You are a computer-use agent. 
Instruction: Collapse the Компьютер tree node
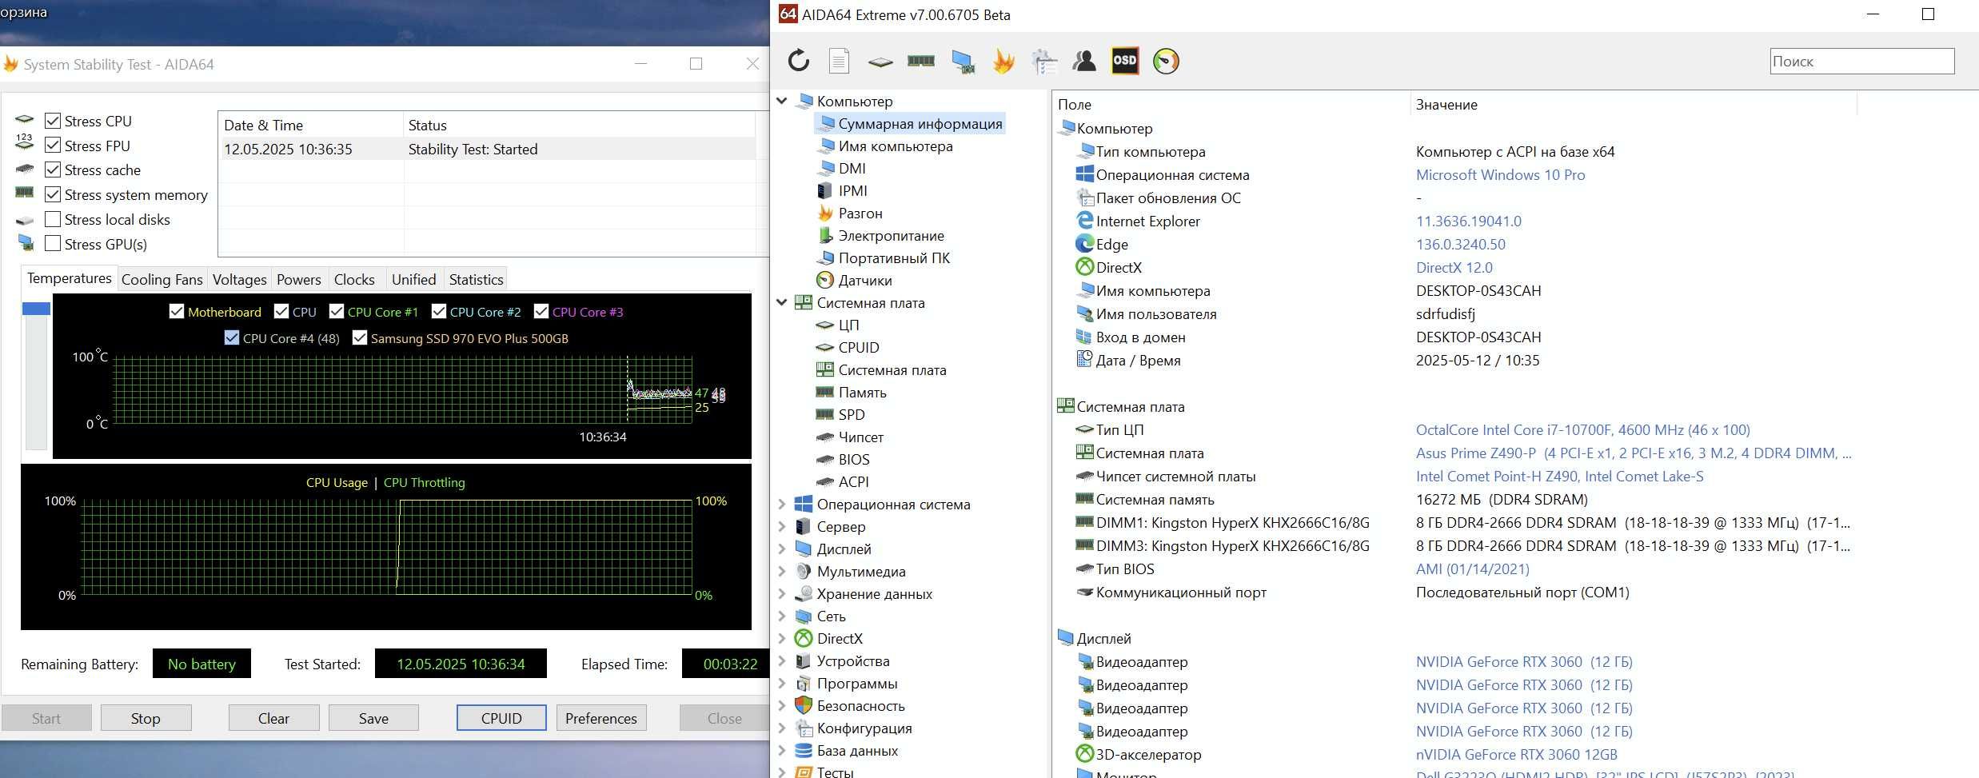point(782,102)
